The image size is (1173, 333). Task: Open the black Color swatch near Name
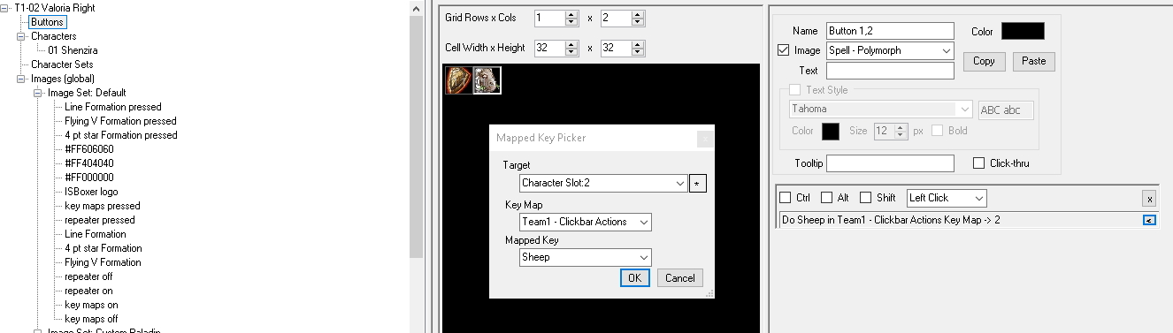click(1023, 31)
